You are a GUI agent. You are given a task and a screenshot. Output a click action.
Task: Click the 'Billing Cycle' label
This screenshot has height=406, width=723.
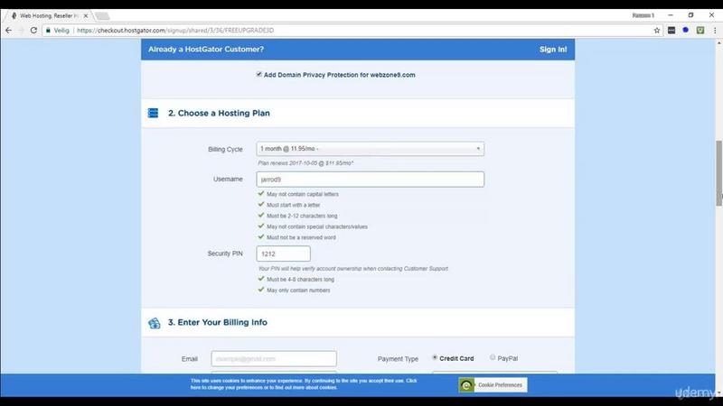pos(225,149)
